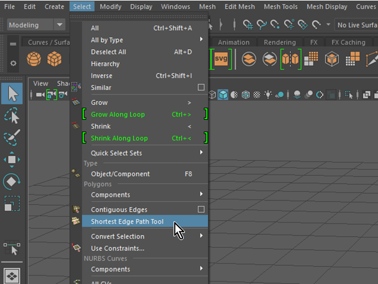Screen dimensions: 378x284
Task: Click the four-pane layout icon
Action: coord(12,276)
